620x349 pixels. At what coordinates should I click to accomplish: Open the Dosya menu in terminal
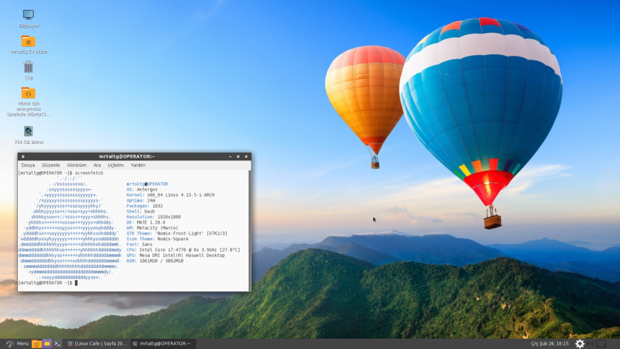pyautogui.click(x=28, y=165)
